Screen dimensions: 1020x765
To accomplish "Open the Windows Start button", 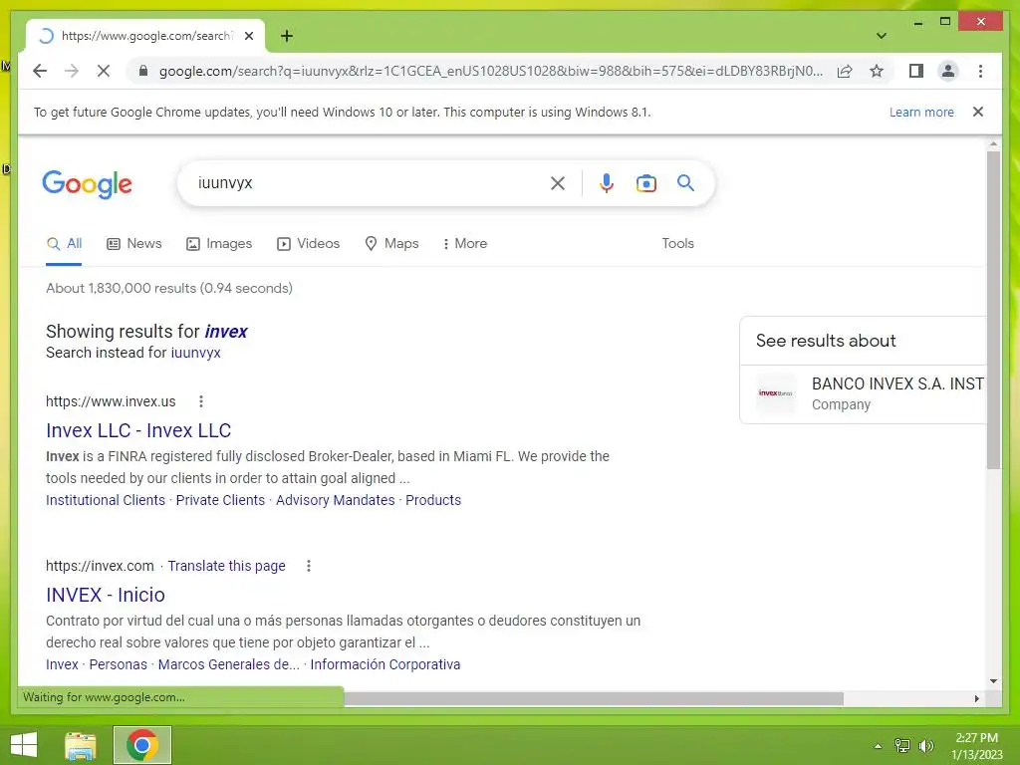I will (x=24, y=745).
